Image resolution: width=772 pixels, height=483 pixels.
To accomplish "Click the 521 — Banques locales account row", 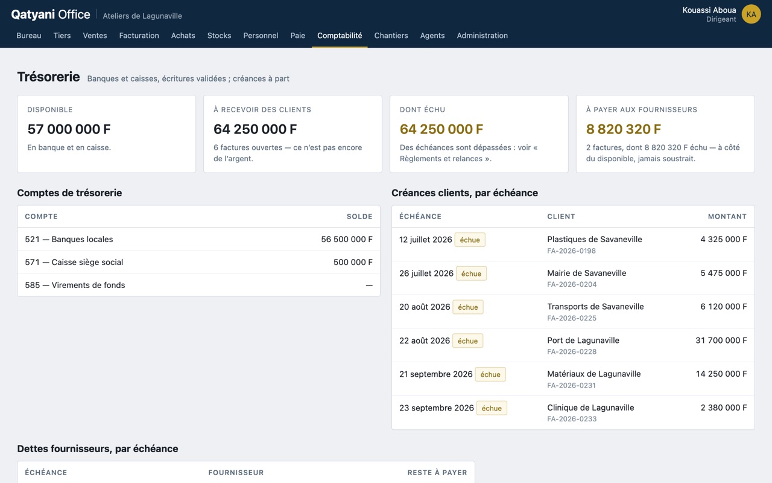I will pos(199,239).
